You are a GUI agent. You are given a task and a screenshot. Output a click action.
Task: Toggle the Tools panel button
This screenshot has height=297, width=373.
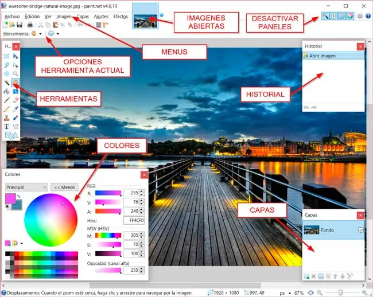click(326, 16)
